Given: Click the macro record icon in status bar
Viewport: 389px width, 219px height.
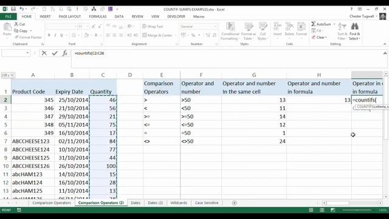Looking at the screenshot, I should pos(19,210).
